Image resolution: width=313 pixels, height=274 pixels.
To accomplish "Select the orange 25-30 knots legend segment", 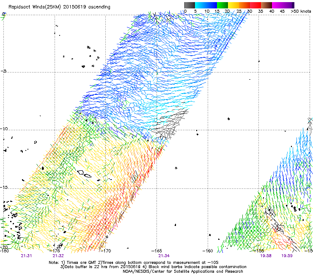I will pyautogui.click(x=244, y=5).
